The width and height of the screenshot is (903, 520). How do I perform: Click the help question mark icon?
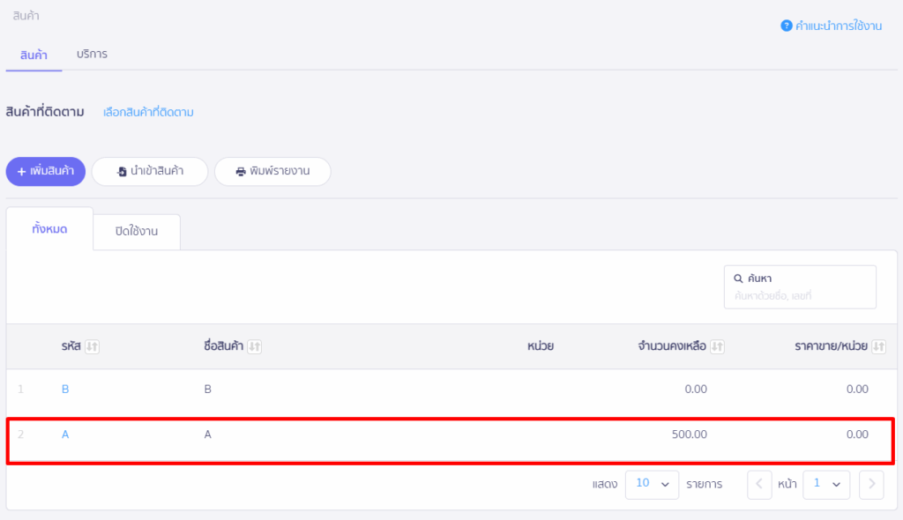[787, 26]
